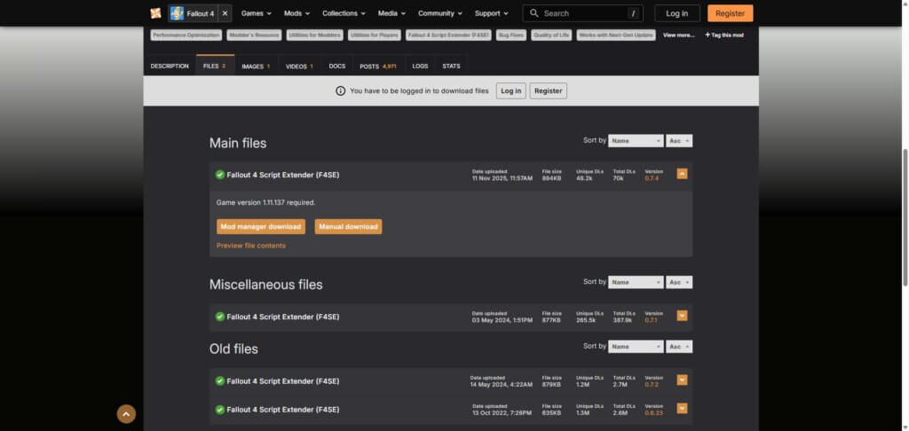909x431 pixels.
Task: Switch to the POSTS tab
Action: 378,67
